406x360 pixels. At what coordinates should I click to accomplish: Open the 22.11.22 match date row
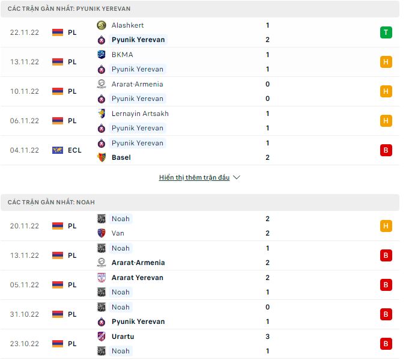[24, 32]
